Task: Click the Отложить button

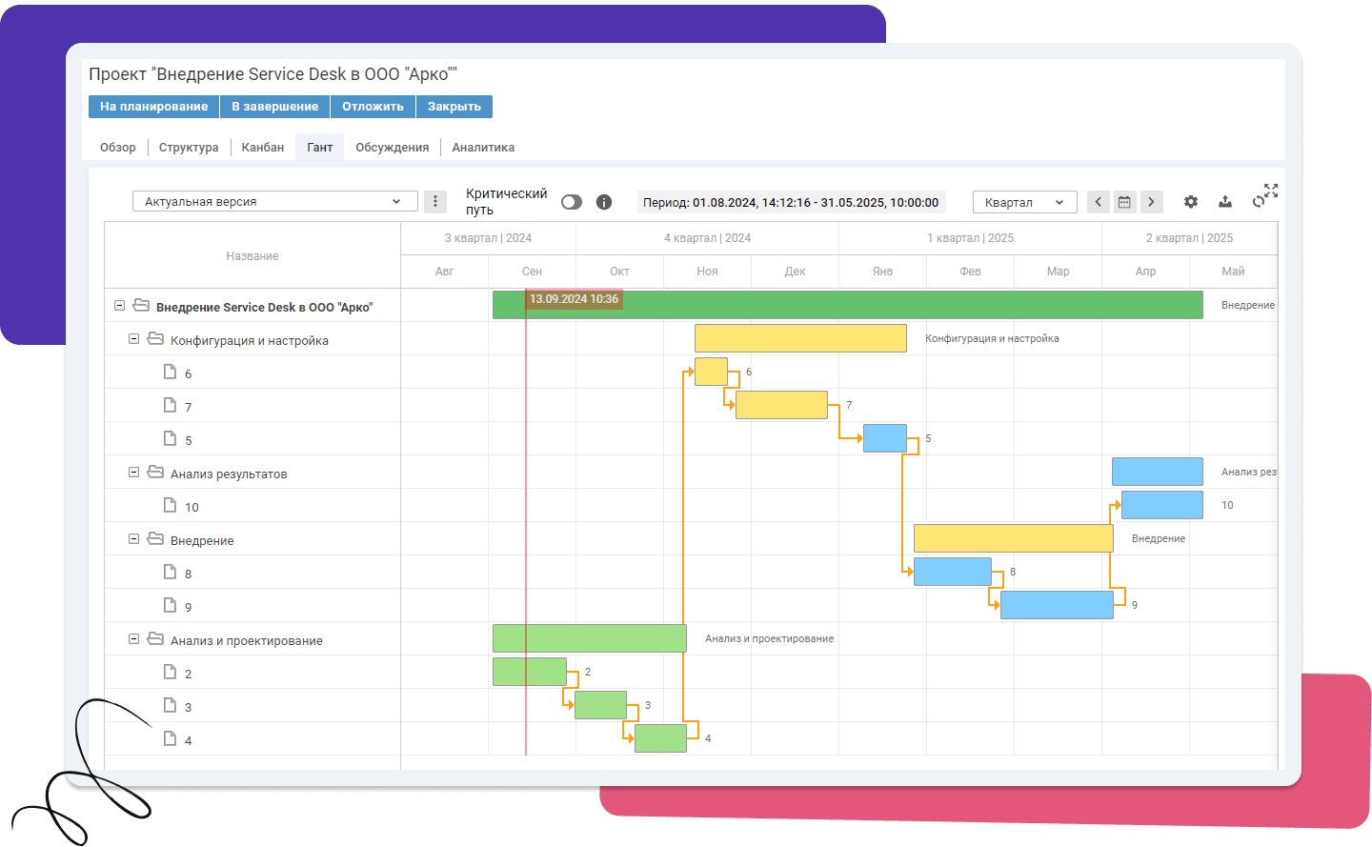Action: click(x=373, y=107)
